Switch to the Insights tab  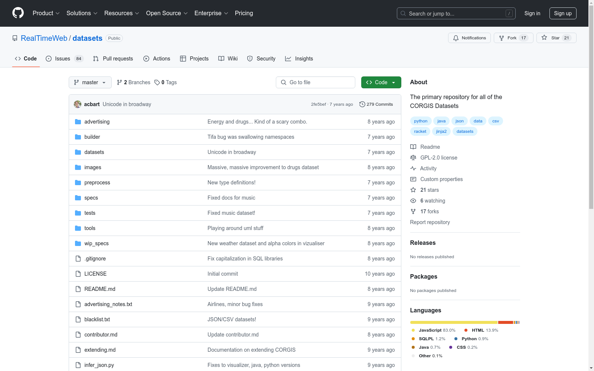pyautogui.click(x=299, y=59)
